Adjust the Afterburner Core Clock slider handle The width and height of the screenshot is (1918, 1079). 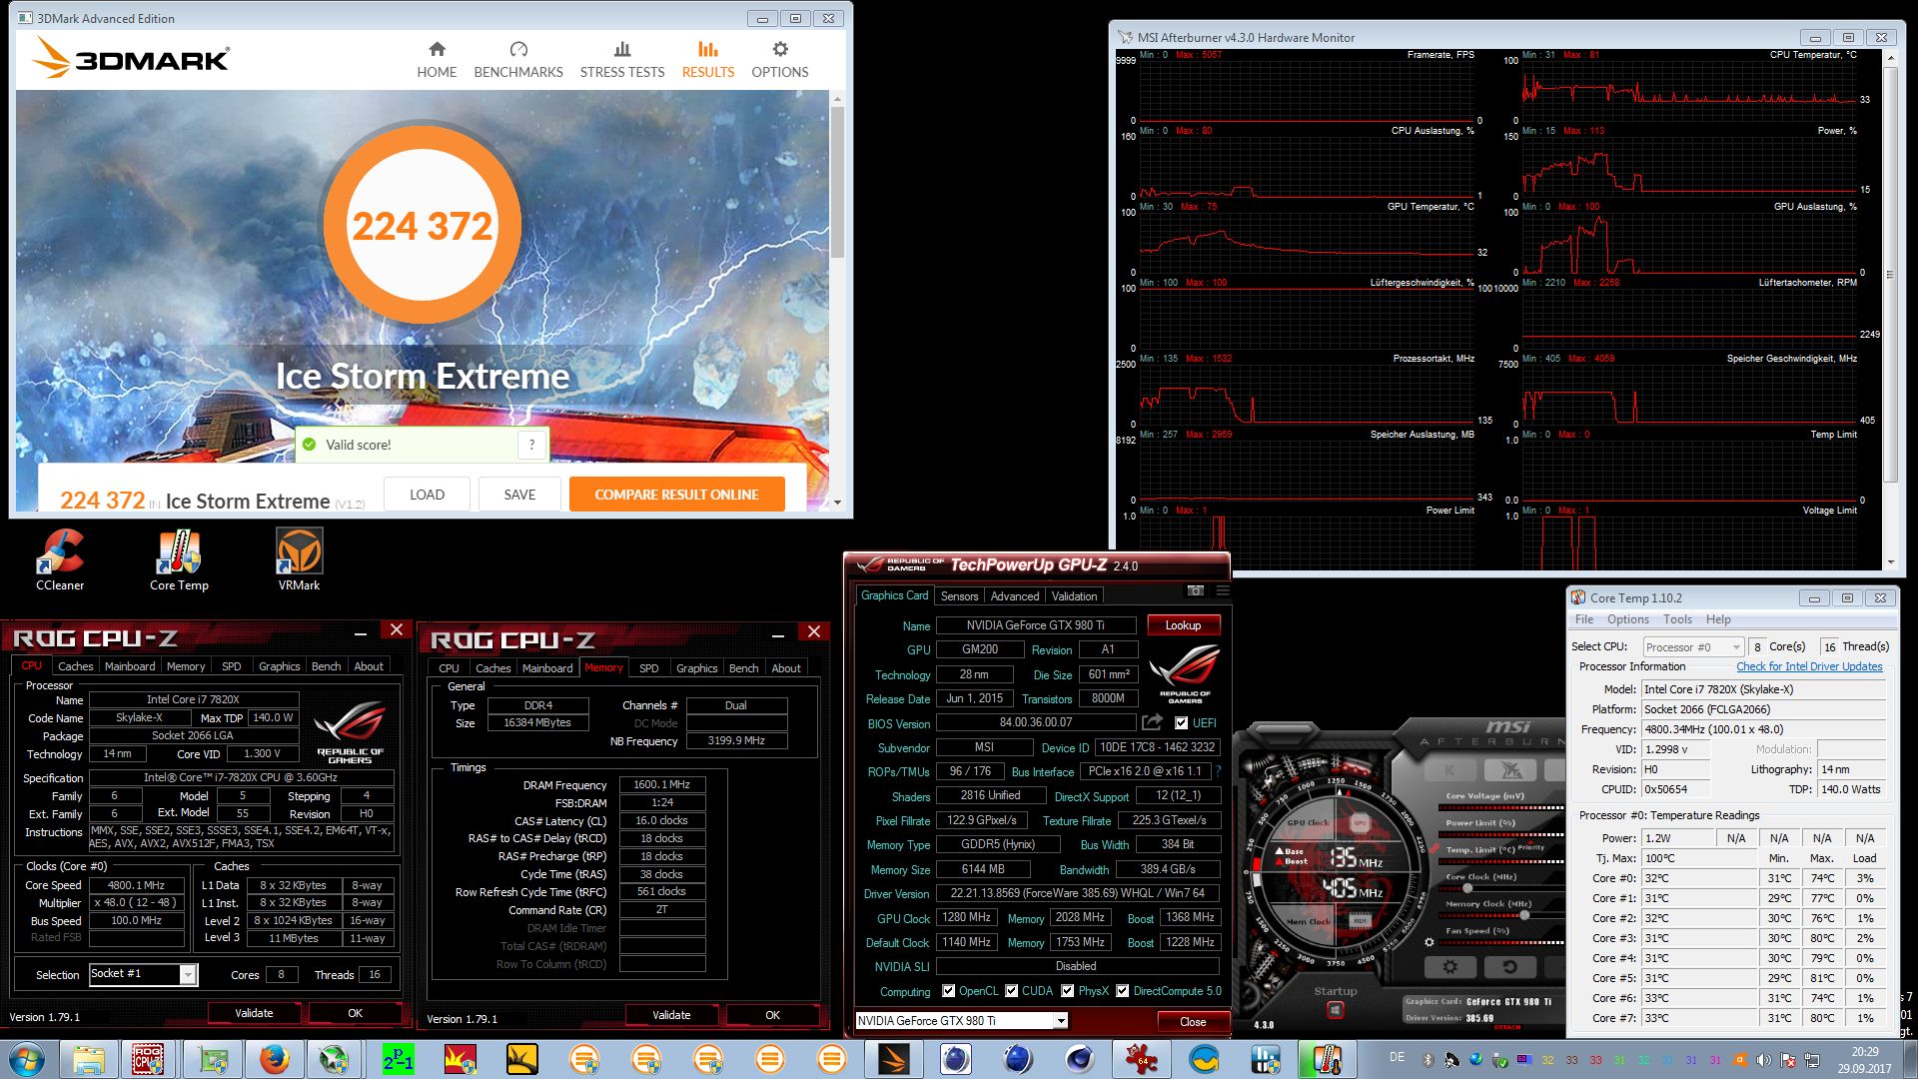tap(1467, 888)
